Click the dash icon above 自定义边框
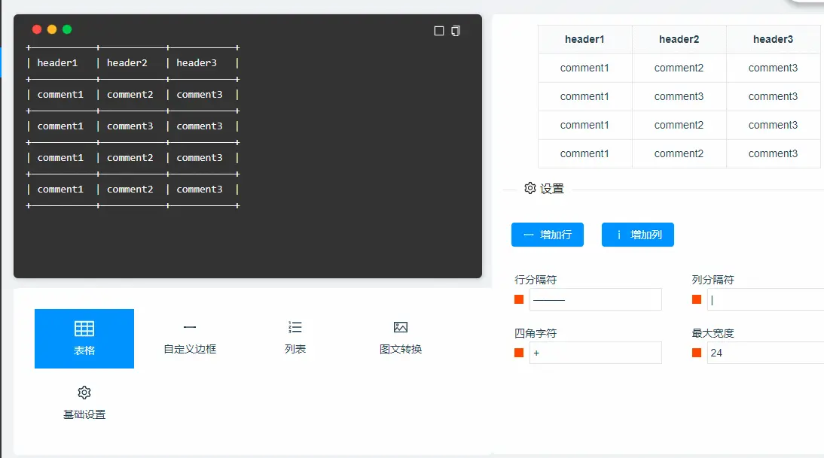 [189, 328]
